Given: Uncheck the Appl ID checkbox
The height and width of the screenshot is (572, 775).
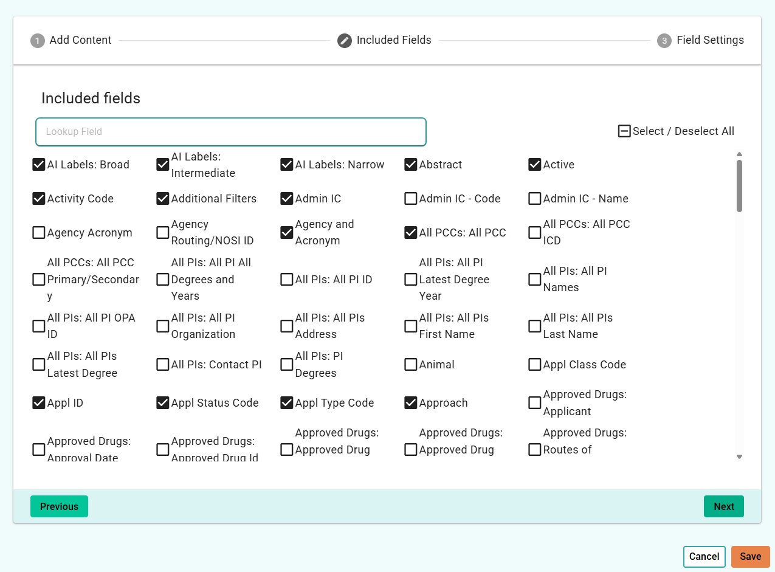Looking at the screenshot, I should (39, 403).
